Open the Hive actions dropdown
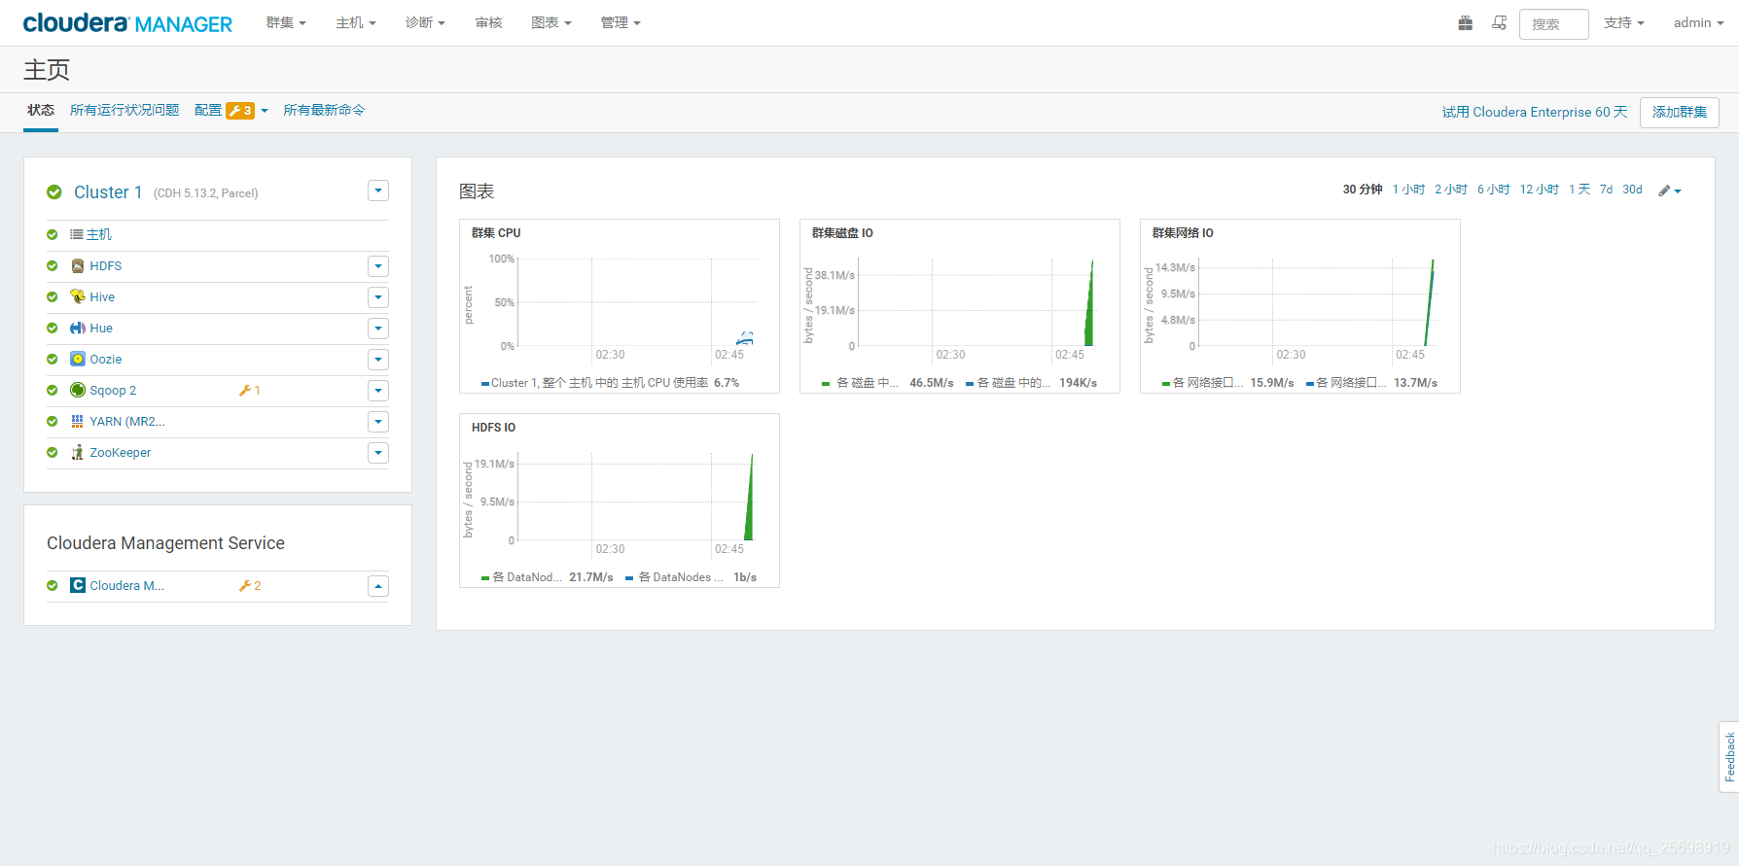Screen dimensions: 1739x866 click(378, 297)
